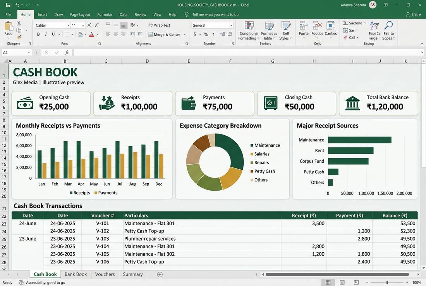Viewport: 426px width, 286px height.
Task: Toggle center horizontal alignment
Action: pos(116,34)
